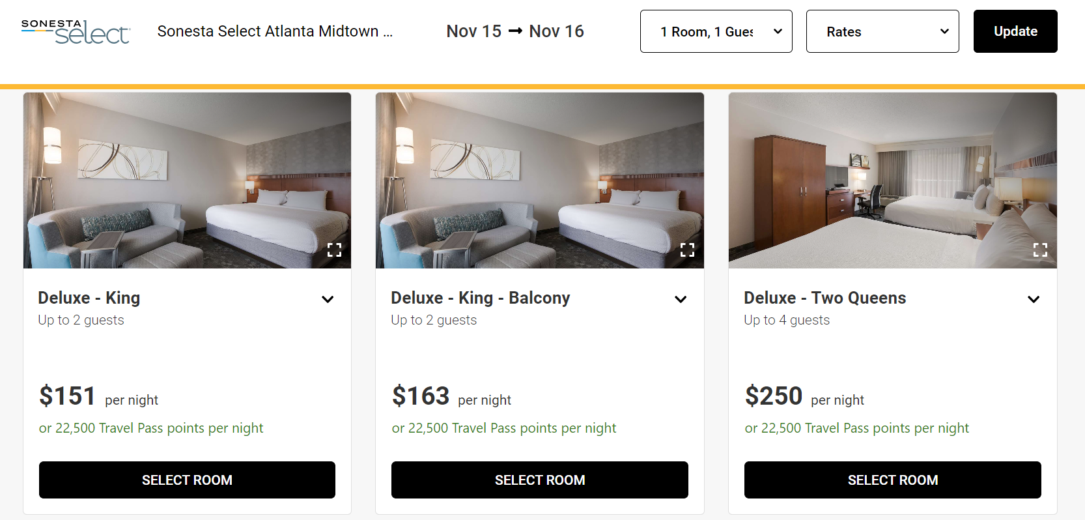Expand Deluxe - King room details chevron
This screenshot has width=1085, height=520.
[x=328, y=299]
